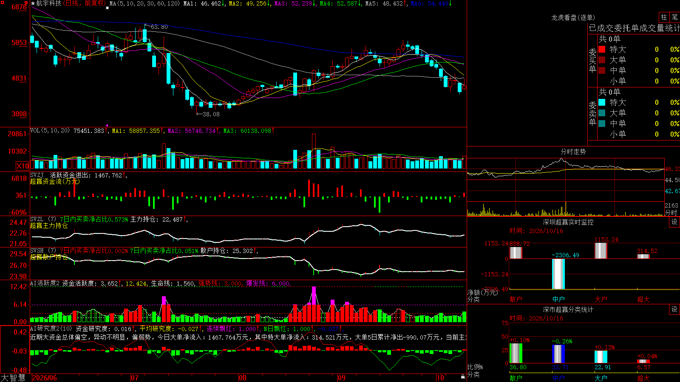
Task: Click the teal 大单 sell-order swatch
Action: tap(602, 113)
